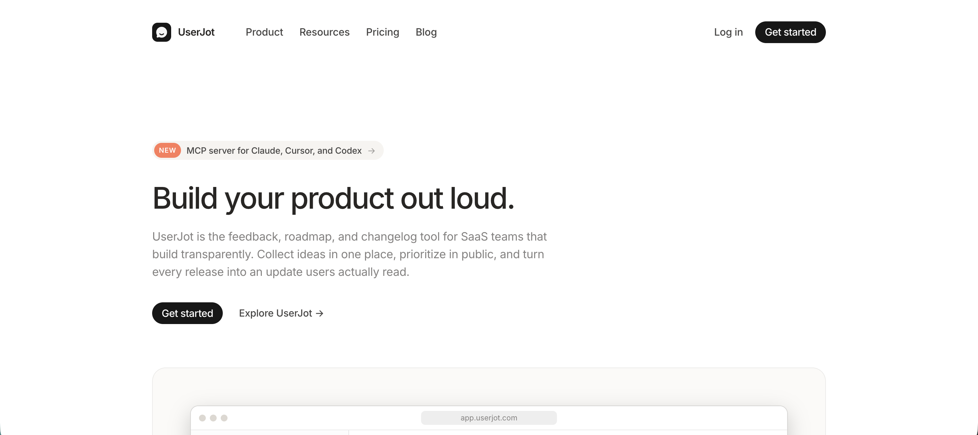The width and height of the screenshot is (978, 435).
Task: Open the MCP server announcement text
Action: click(274, 151)
